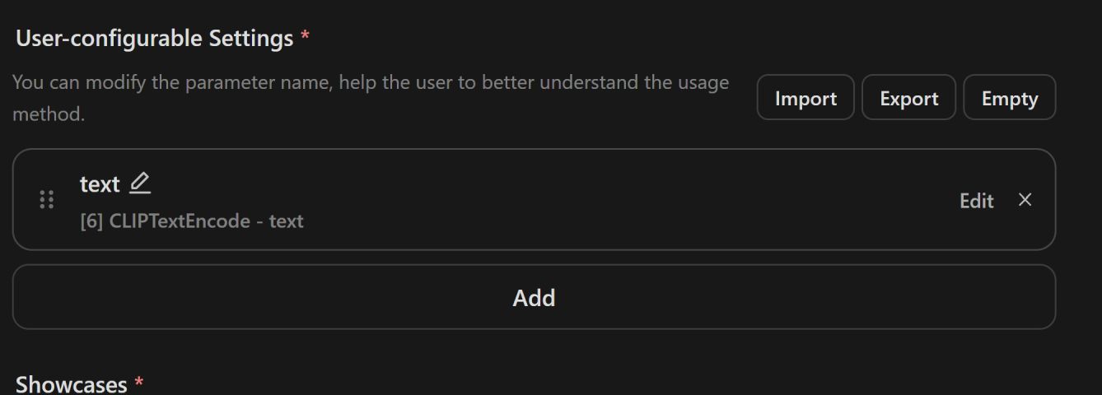Click the Showcases section heading
The image size is (1102, 395).
coord(72,383)
